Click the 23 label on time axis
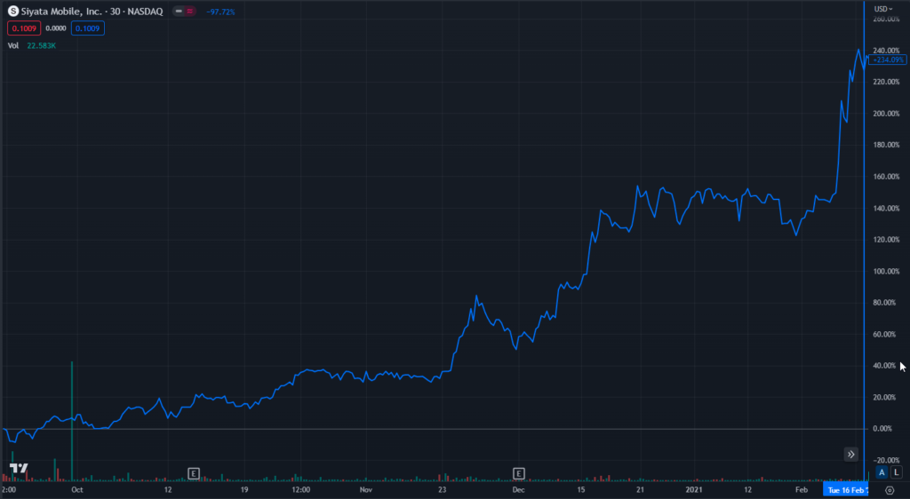The height and width of the screenshot is (499, 910). pos(443,490)
